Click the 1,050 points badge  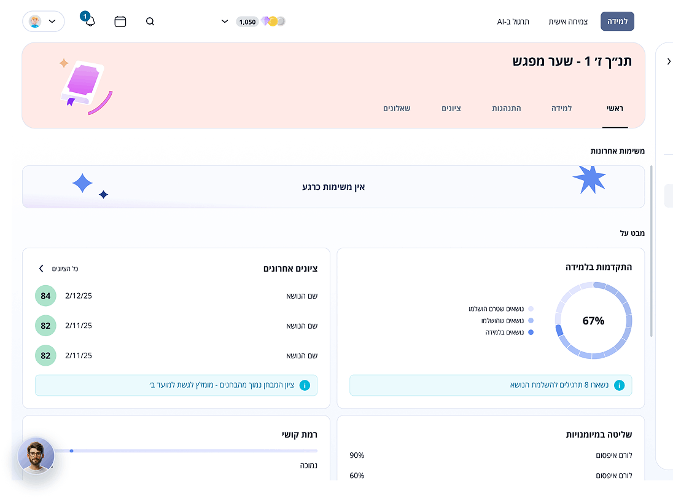click(x=247, y=22)
